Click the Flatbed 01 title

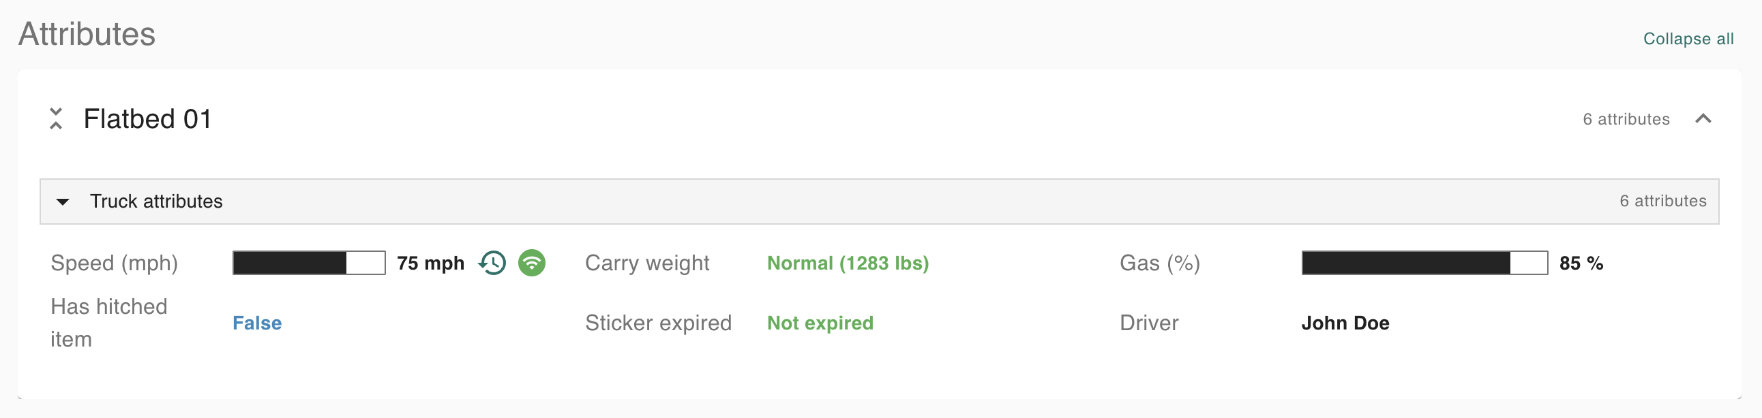pos(147,119)
